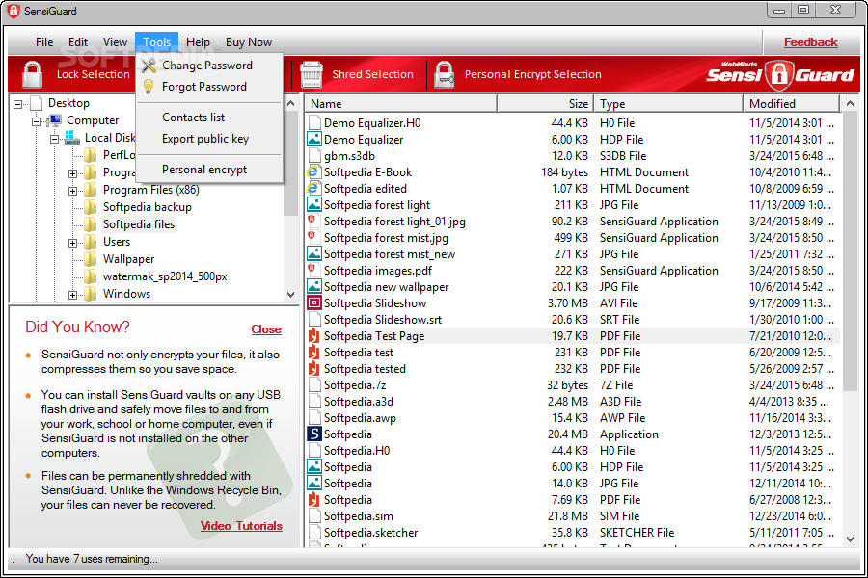
Task: Open the Edit menu
Action: pos(78,42)
